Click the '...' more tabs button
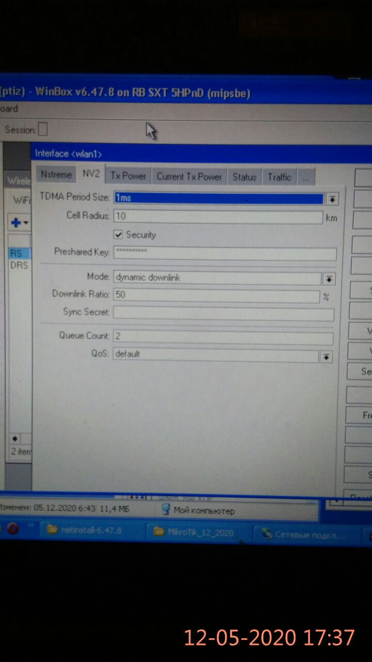The image size is (372, 662). (306, 177)
